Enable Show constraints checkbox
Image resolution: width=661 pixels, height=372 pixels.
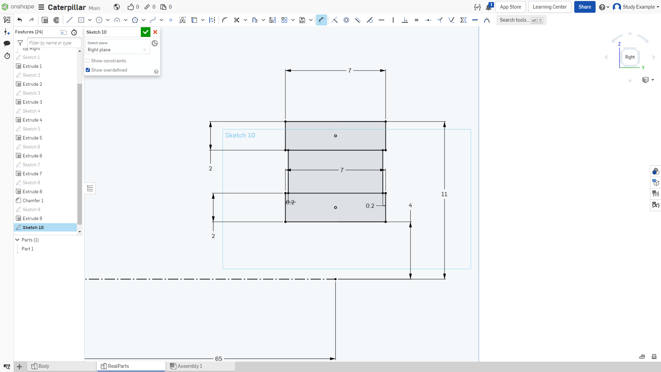pos(88,61)
